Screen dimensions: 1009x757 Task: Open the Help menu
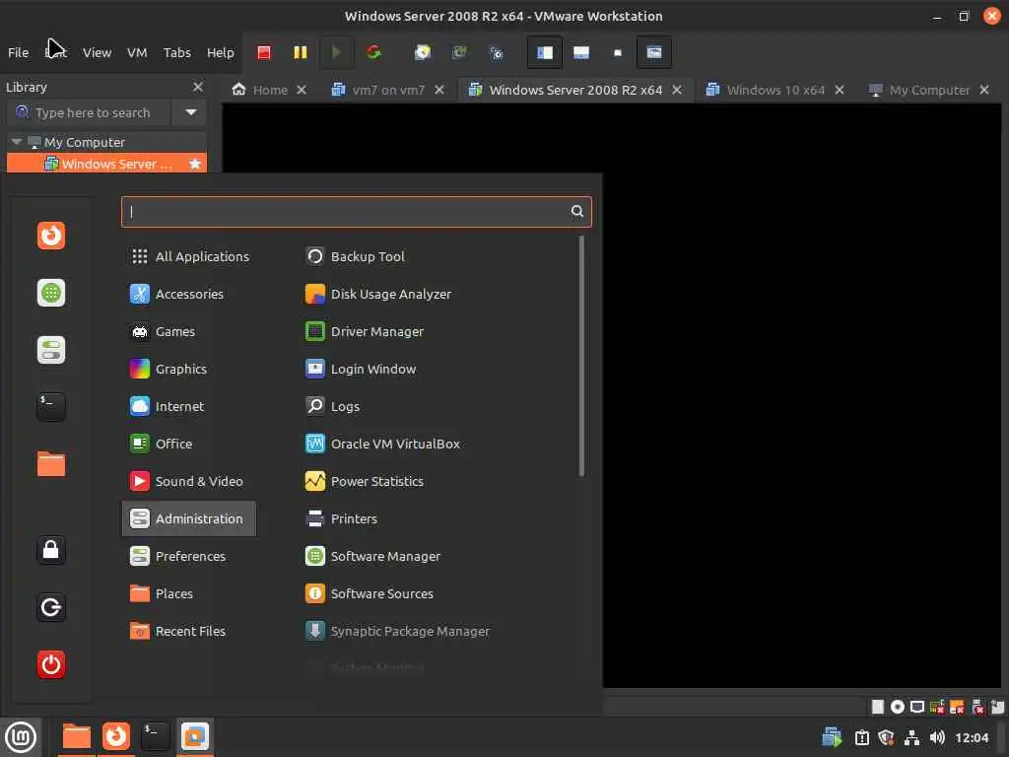(220, 53)
